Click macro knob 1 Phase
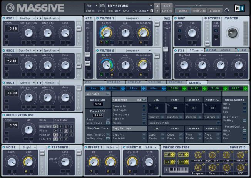Screen dimensions: 251x178 198,155
